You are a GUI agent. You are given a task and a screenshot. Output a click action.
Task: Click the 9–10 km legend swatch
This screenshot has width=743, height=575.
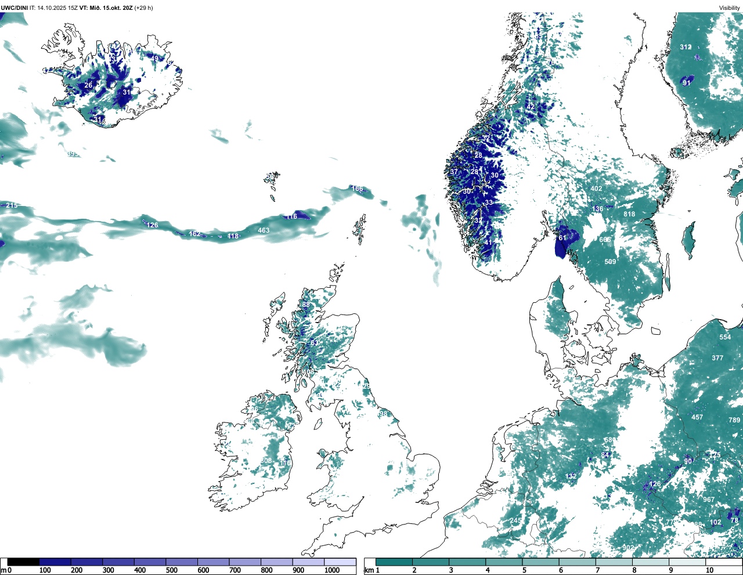coord(688,562)
